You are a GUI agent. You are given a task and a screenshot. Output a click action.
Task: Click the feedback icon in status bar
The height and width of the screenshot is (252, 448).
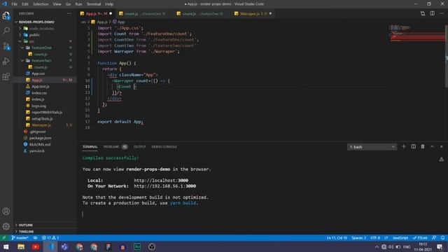(434, 238)
